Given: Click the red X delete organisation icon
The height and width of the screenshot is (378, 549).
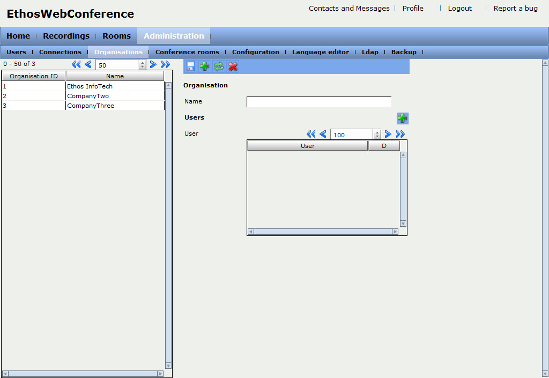Looking at the screenshot, I should point(233,66).
